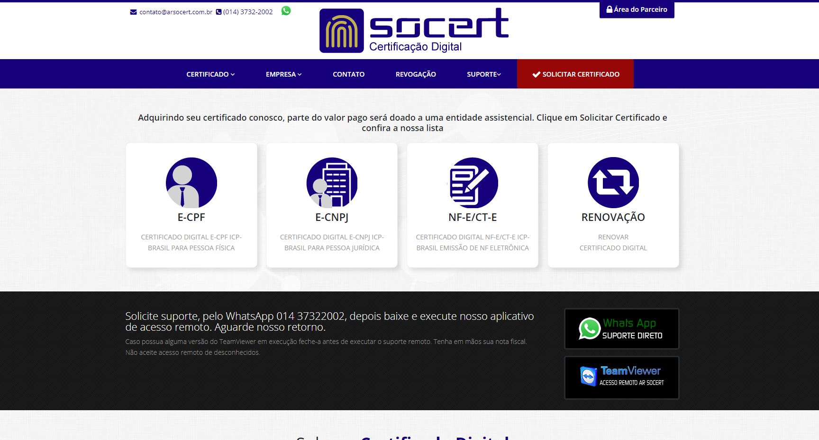Image resolution: width=819 pixels, height=440 pixels.
Task: Open Área do Parceiro login
Action: coord(637,9)
